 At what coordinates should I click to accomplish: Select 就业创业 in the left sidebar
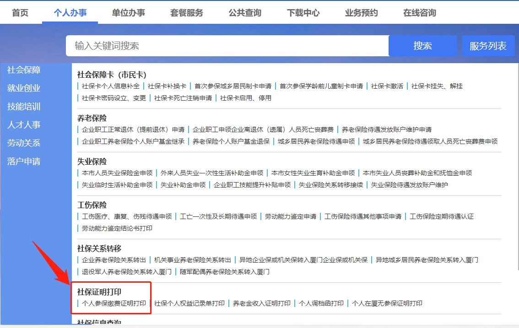point(24,88)
